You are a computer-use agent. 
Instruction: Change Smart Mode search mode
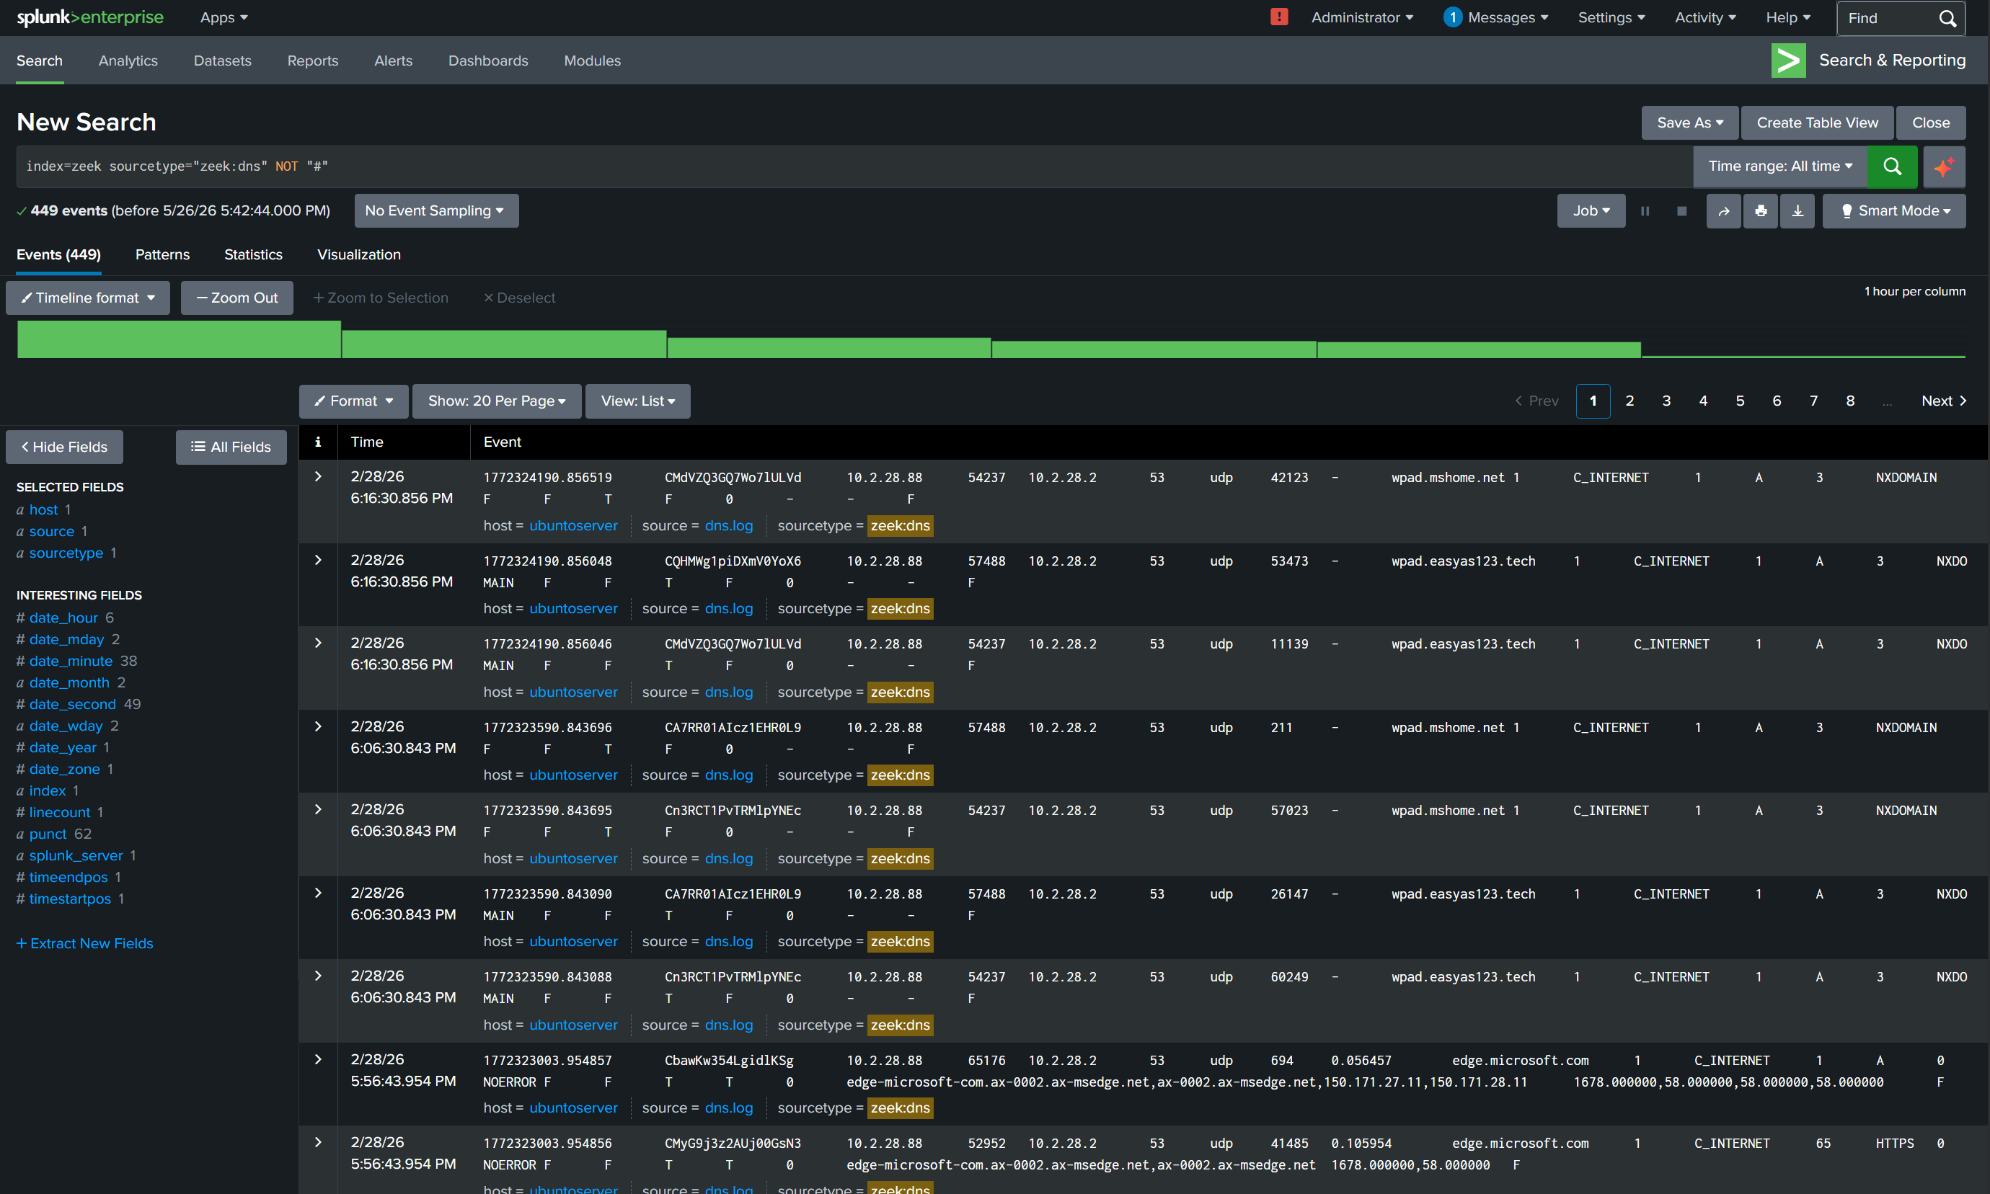[1894, 211]
